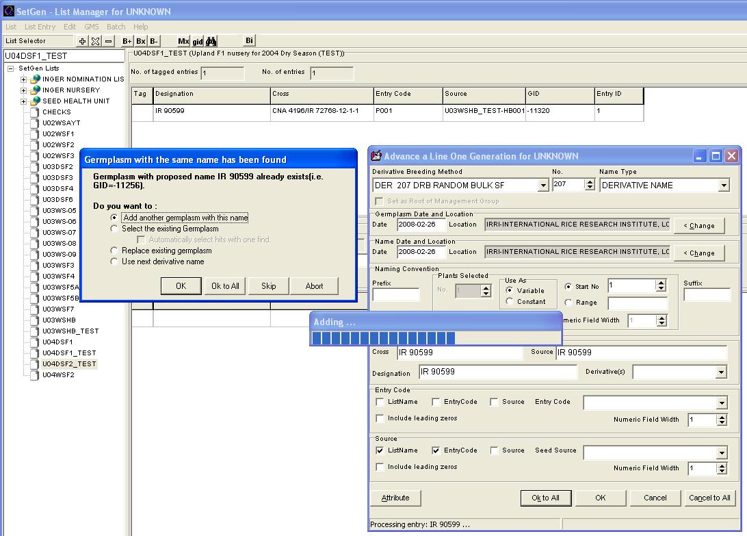Click the document icon beside U03WS-05

[34, 210]
